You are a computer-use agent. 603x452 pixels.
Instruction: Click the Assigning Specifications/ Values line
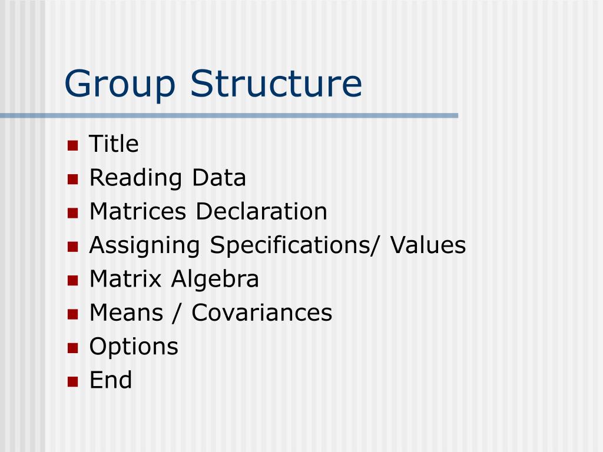click(277, 246)
